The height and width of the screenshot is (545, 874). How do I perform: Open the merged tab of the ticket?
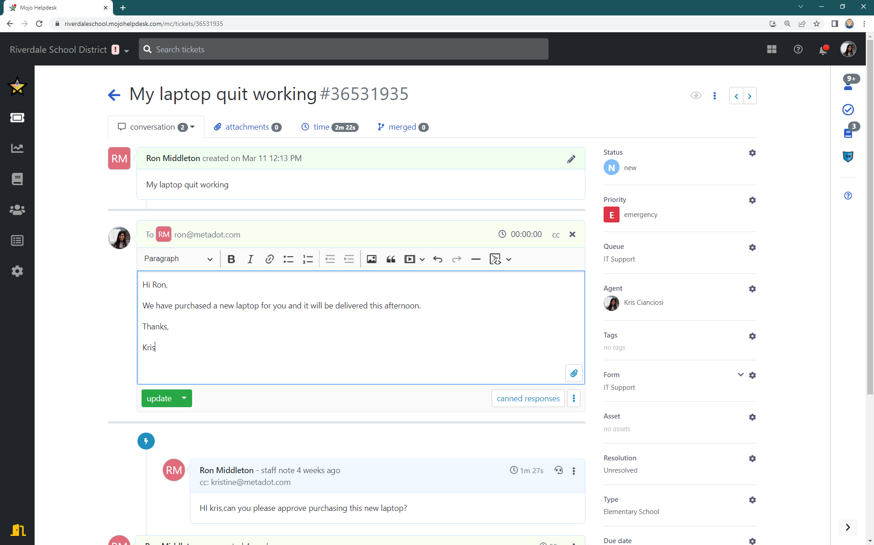[x=402, y=127]
